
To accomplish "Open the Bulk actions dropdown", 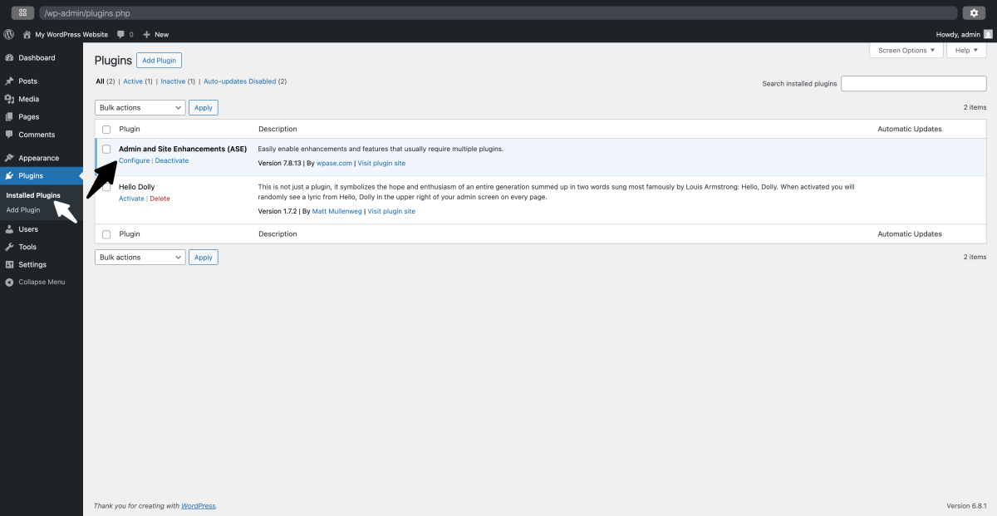I will [x=140, y=107].
